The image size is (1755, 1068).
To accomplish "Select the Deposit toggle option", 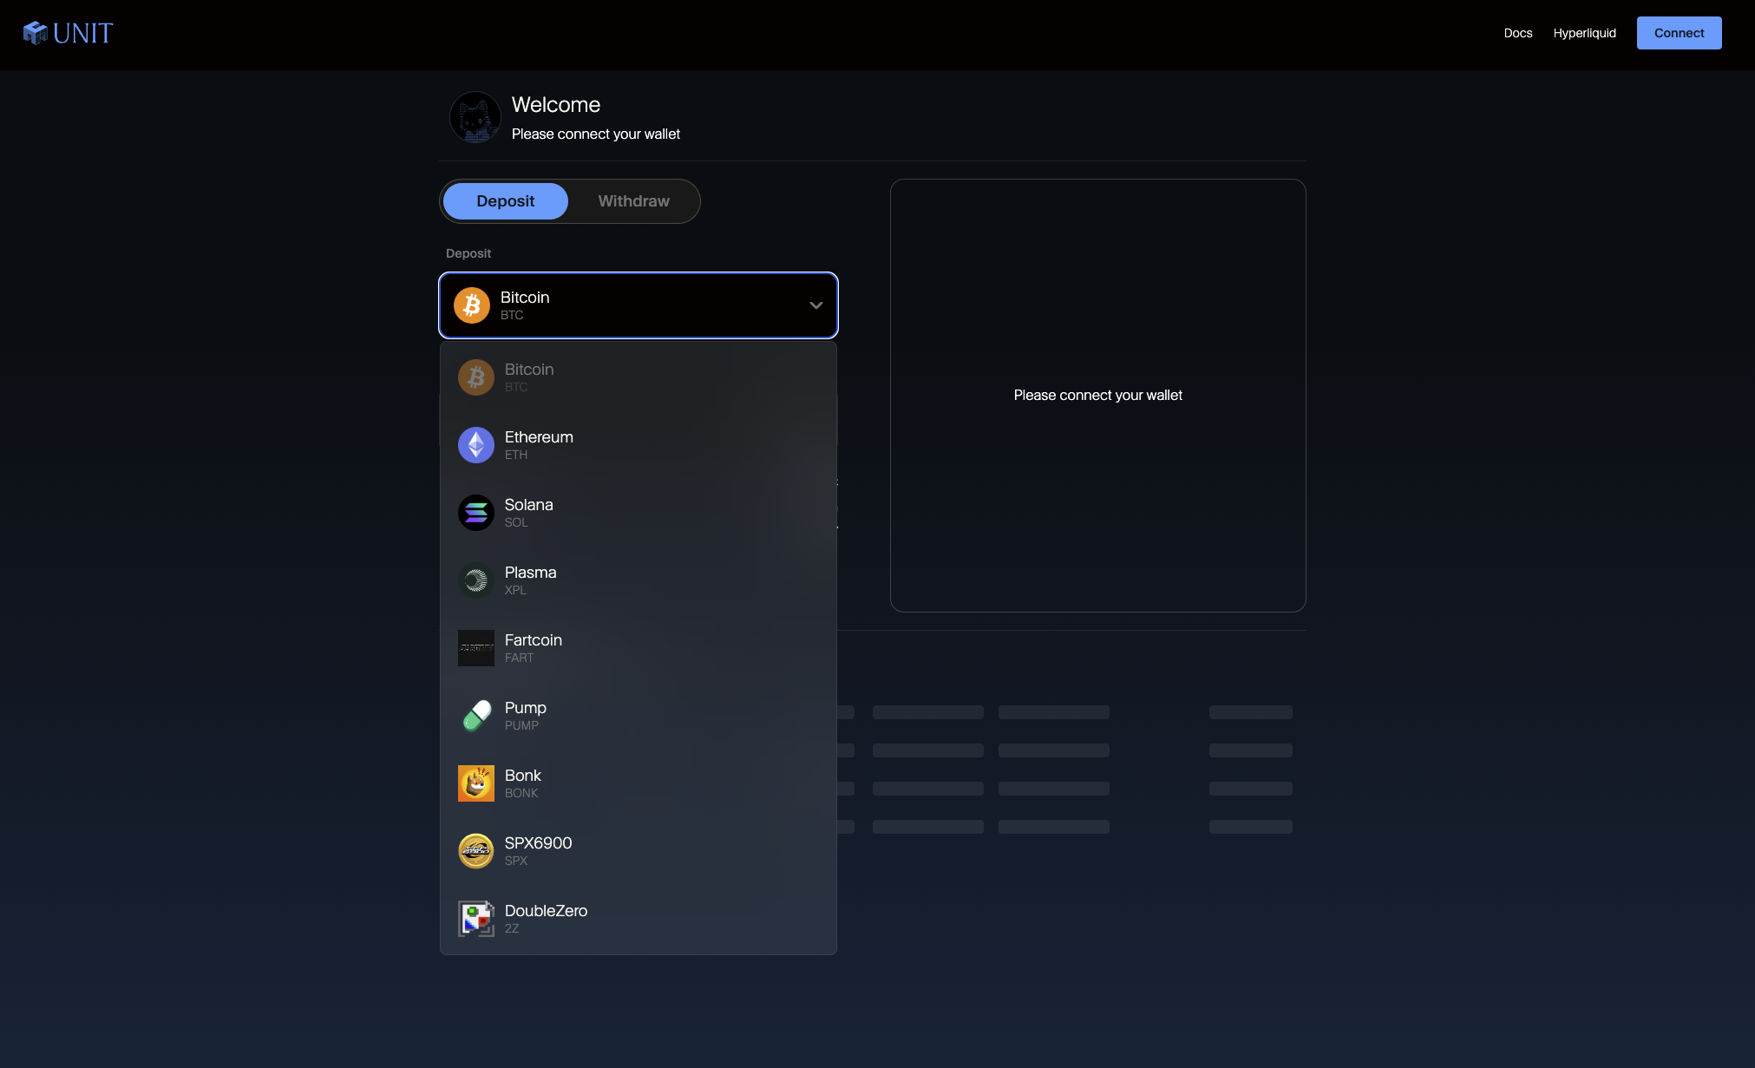I will (x=505, y=201).
